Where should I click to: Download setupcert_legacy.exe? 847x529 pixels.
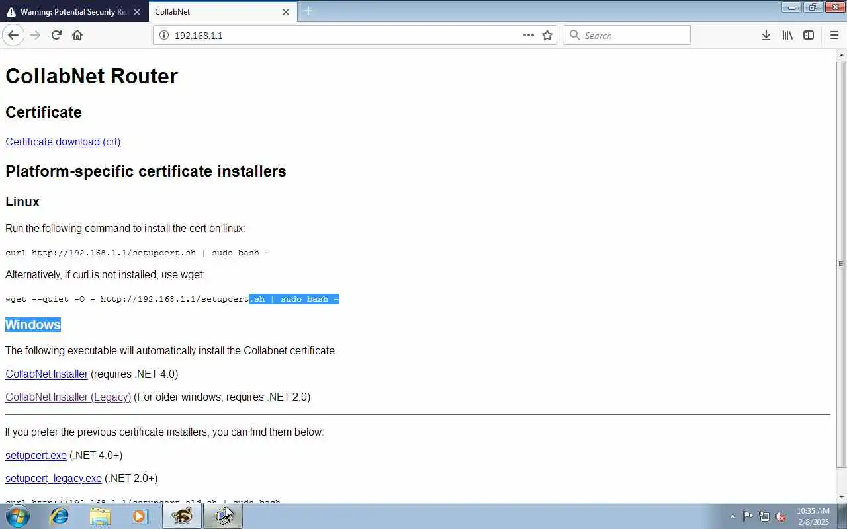(54, 478)
